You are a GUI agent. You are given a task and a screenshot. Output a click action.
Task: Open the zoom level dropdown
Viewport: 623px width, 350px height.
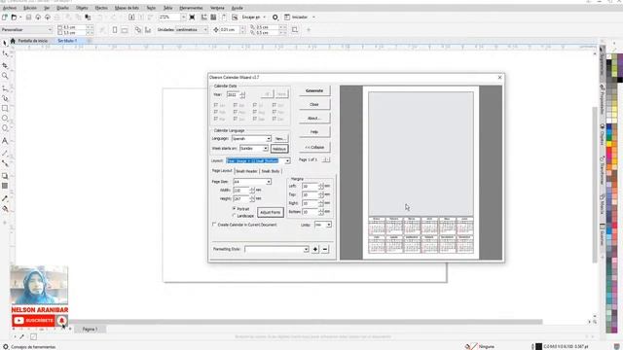click(184, 17)
